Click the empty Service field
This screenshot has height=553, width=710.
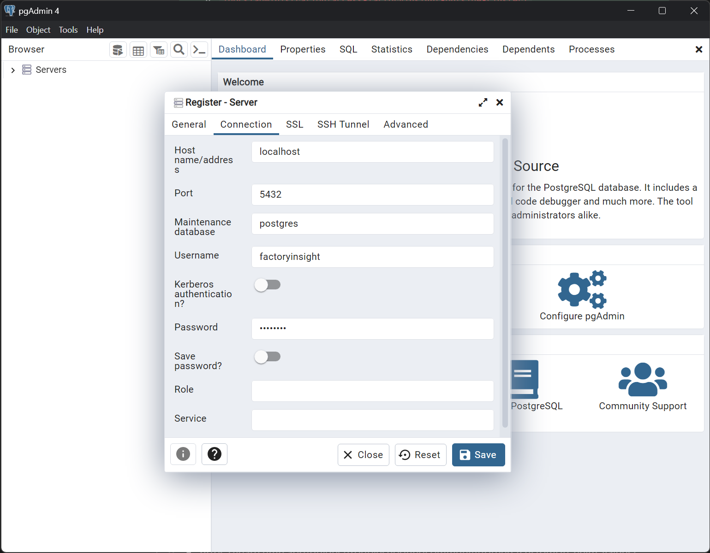click(373, 420)
